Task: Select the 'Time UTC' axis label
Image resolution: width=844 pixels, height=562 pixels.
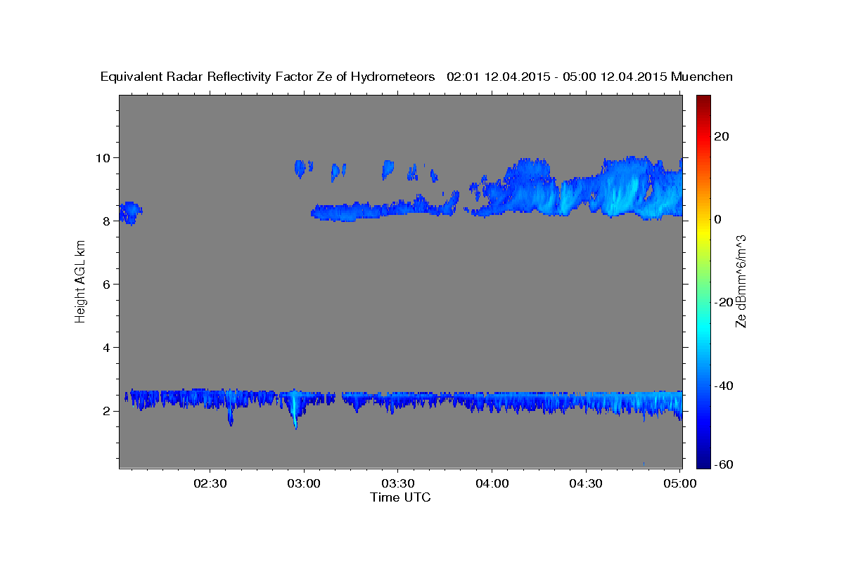Action: [x=400, y=497]
